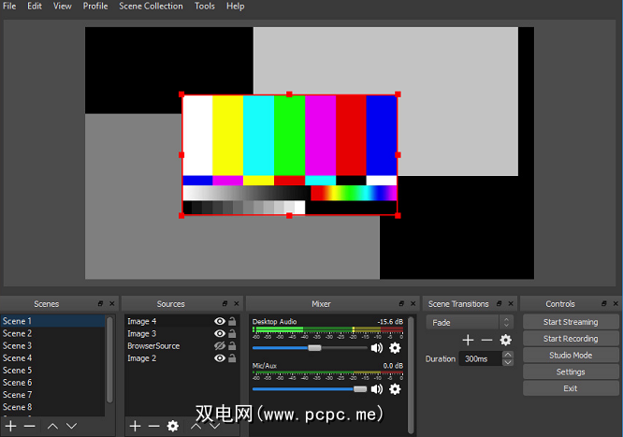Open Scene Transitions properties gear icon
This screenshot has width=623, height=437.
point(506,340)
